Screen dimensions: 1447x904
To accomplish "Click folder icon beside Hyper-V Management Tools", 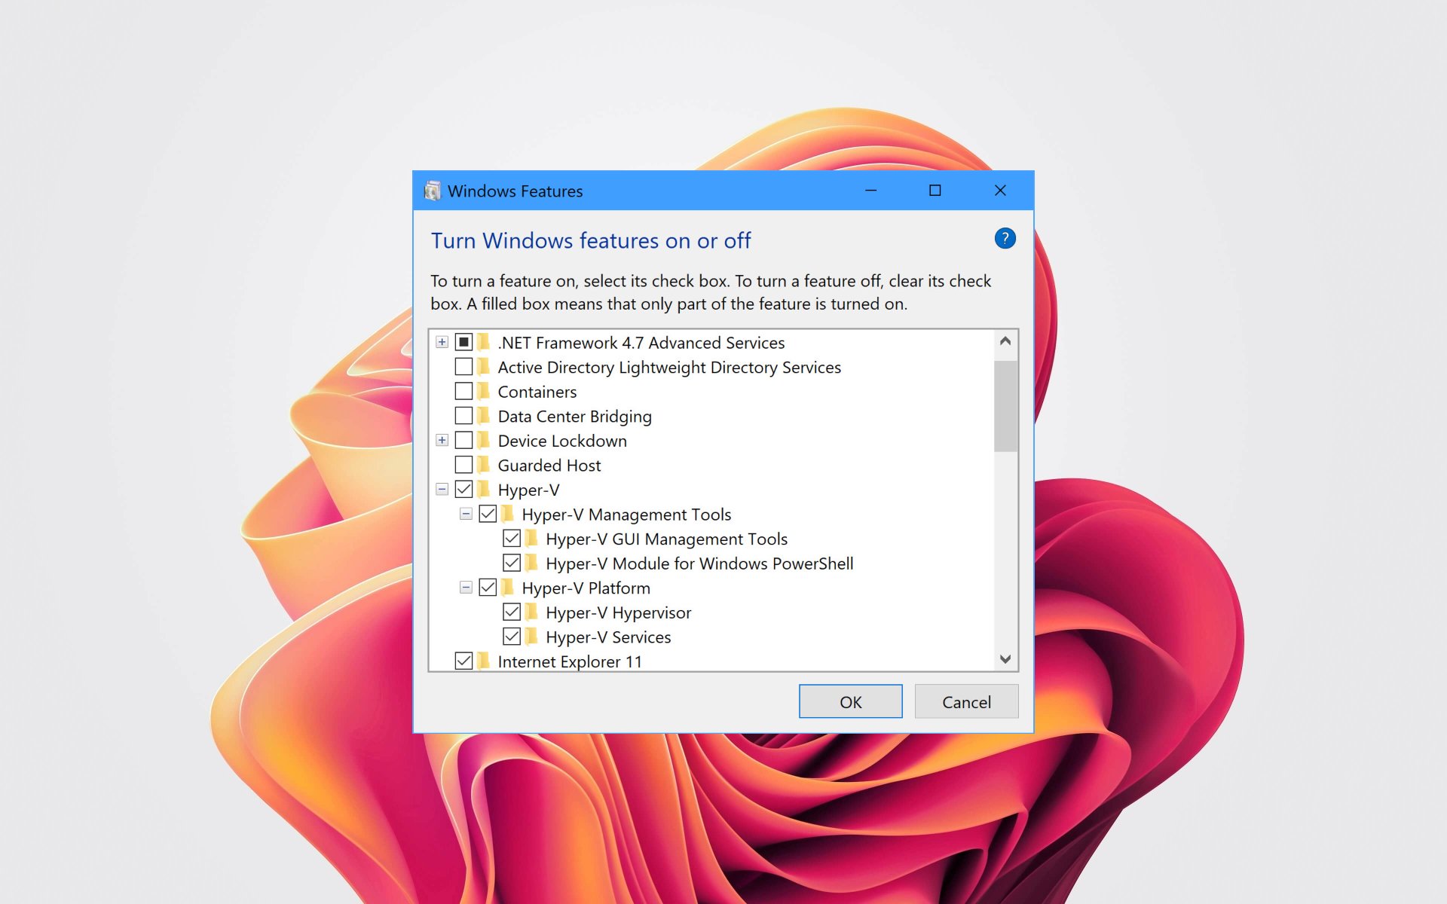I will (508, 515).
